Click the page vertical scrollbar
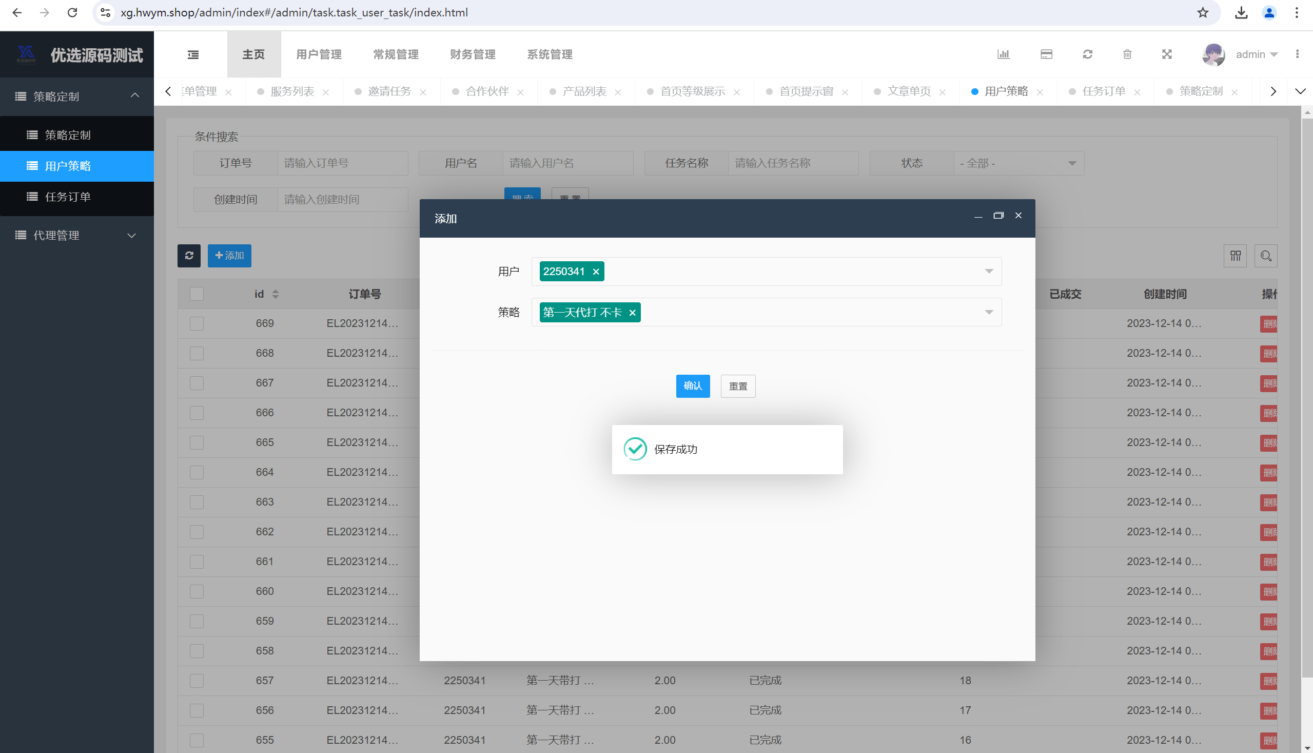Viewport: 1313px width, 753px height. [1307, 393]
